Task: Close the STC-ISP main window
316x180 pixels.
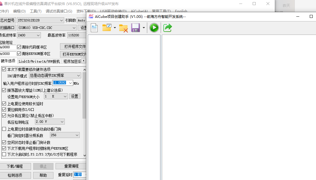Action: [268, 4]
